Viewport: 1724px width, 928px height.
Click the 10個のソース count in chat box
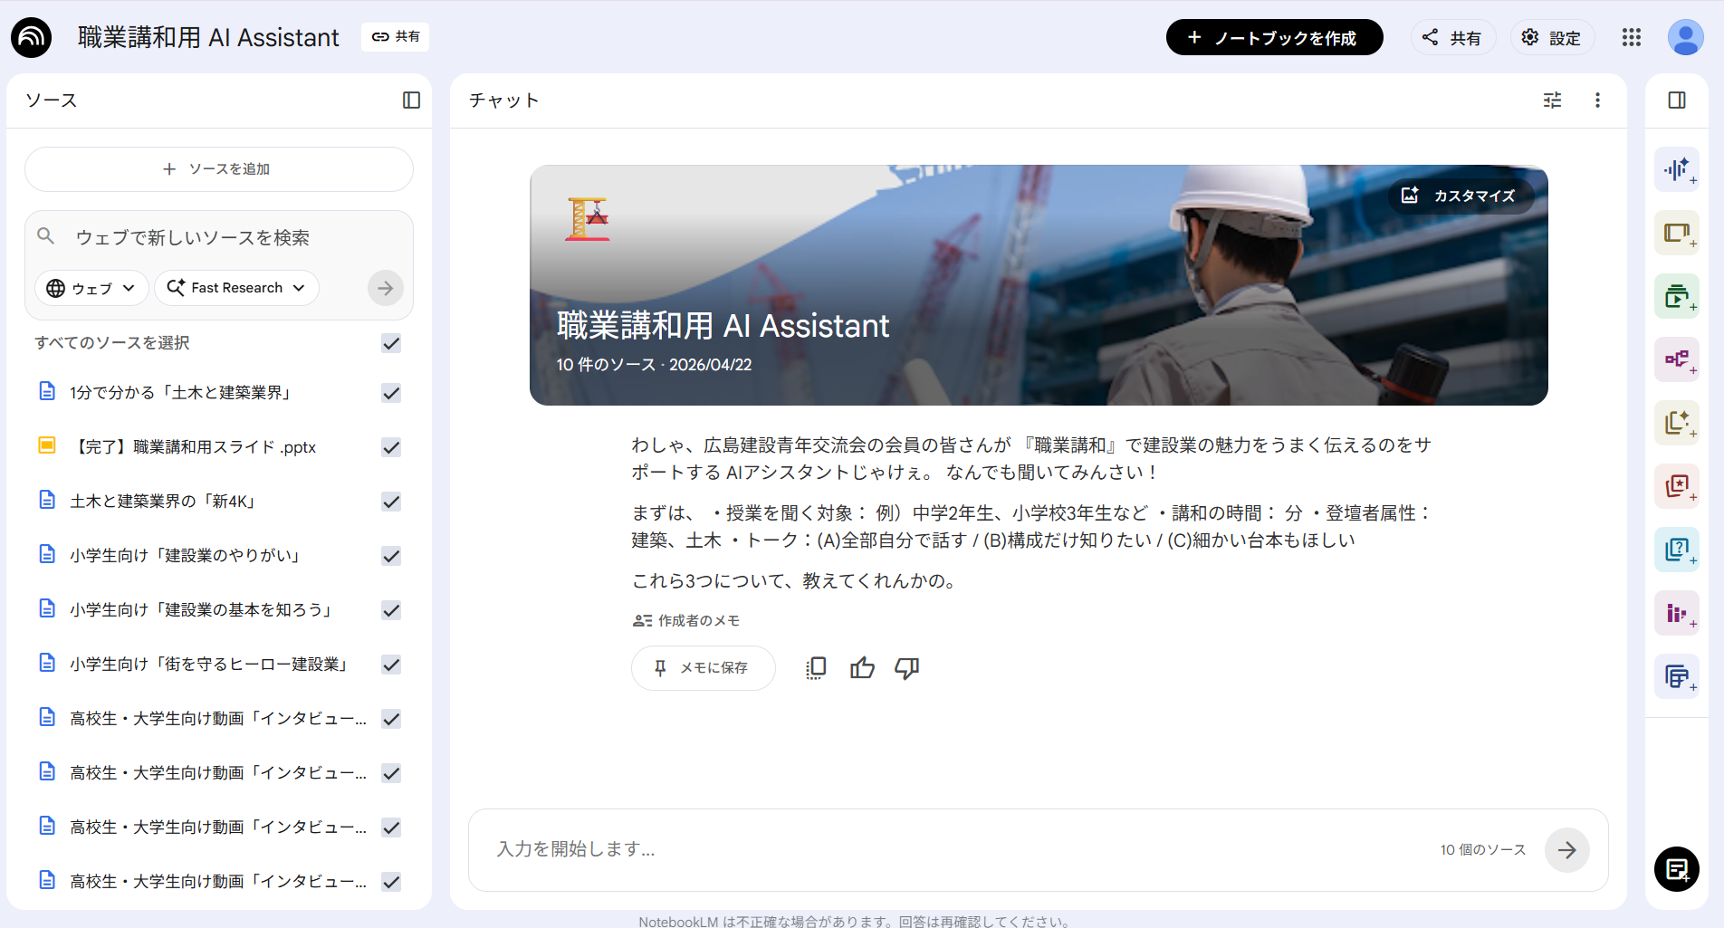(x=1483, y=849)
